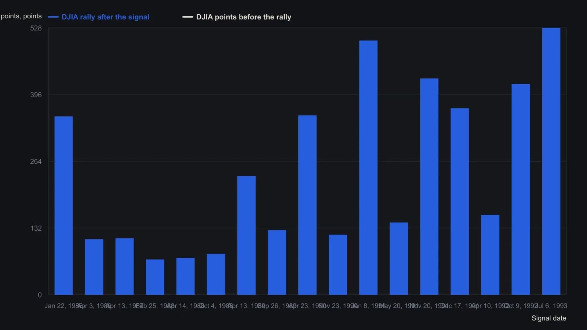Select the bar for Nov 23, 1990
The width and height of the screenshot is (587, 330).
click(x=338, y=265)
